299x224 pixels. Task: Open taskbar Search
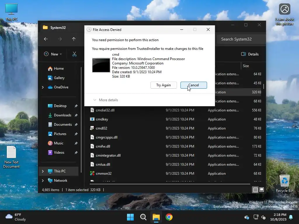(x=143, y=217)
